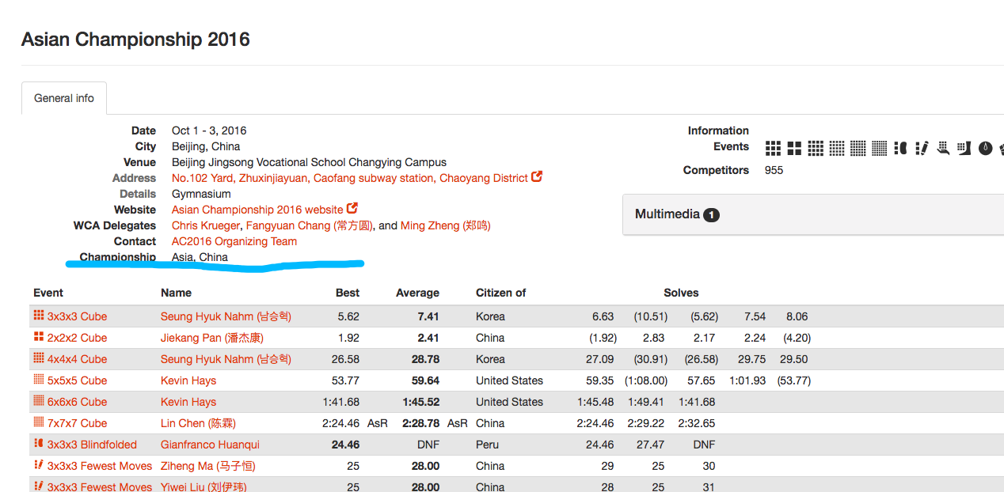
Task: Click the icon beside 3x3x3 Blindfolded row
Action: (39, 444)
